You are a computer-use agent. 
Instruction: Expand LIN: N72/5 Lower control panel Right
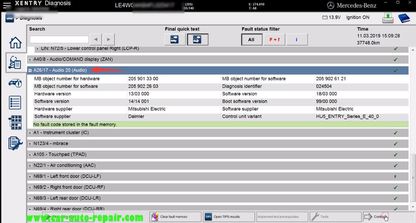coord(37,49)
